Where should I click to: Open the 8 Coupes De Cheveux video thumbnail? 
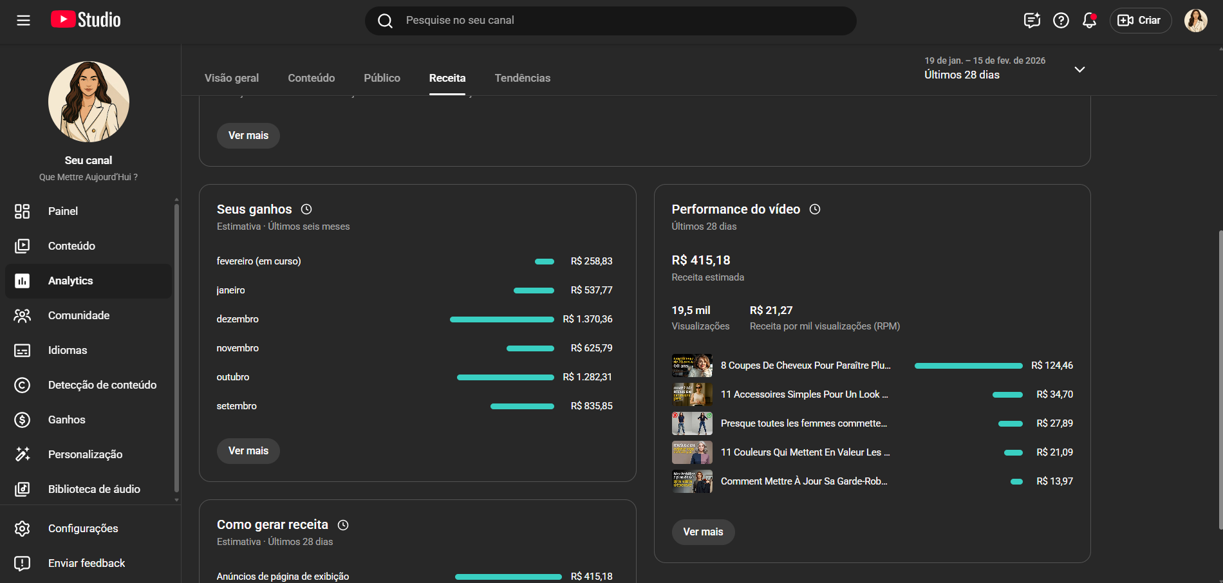coord(692,366)
